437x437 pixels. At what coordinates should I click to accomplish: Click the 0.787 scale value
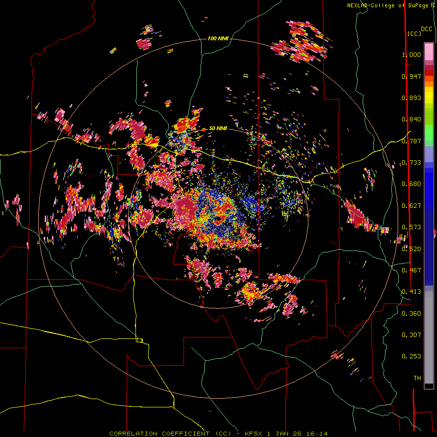(411, 141)
